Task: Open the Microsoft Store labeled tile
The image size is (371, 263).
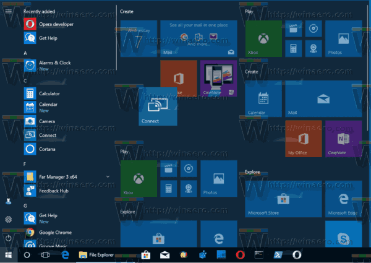Action: pyautogui.click(x=283, y=199)
